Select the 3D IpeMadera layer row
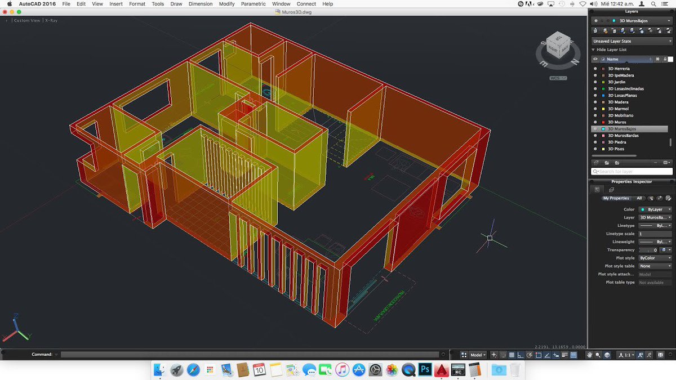 pyautogui.click(x=629, y=75)
